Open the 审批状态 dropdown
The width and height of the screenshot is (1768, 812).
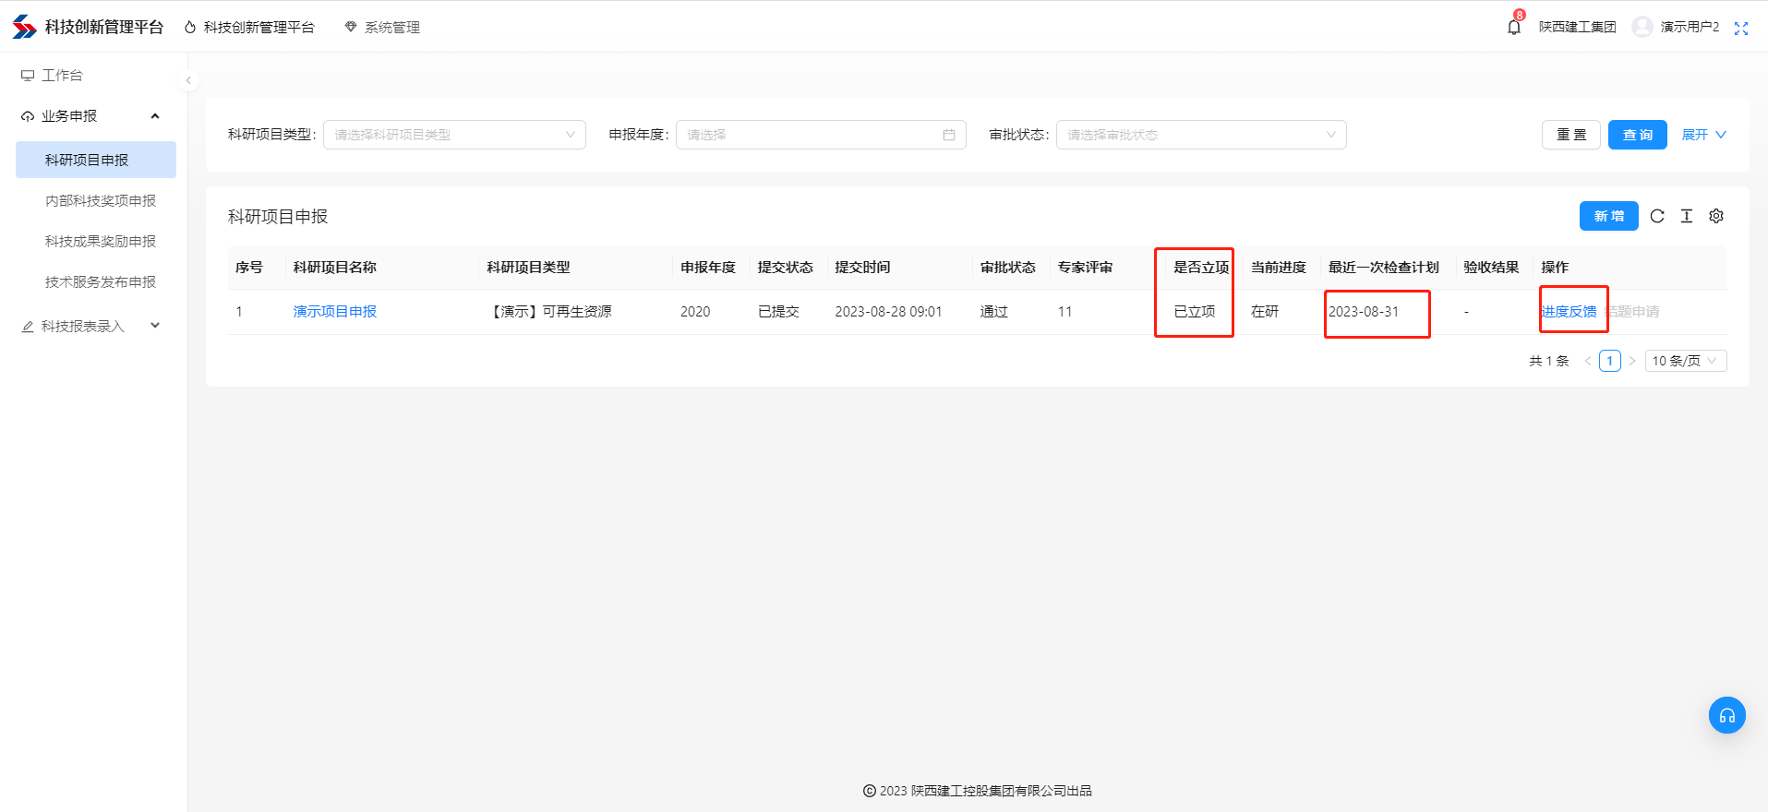(1200, 135)
